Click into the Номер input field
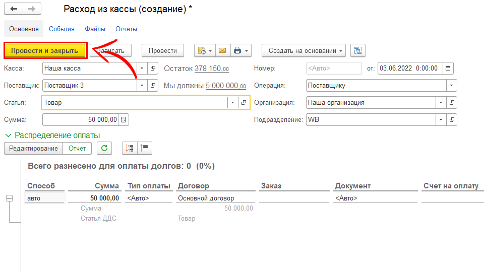 click(x=333, y=68)
